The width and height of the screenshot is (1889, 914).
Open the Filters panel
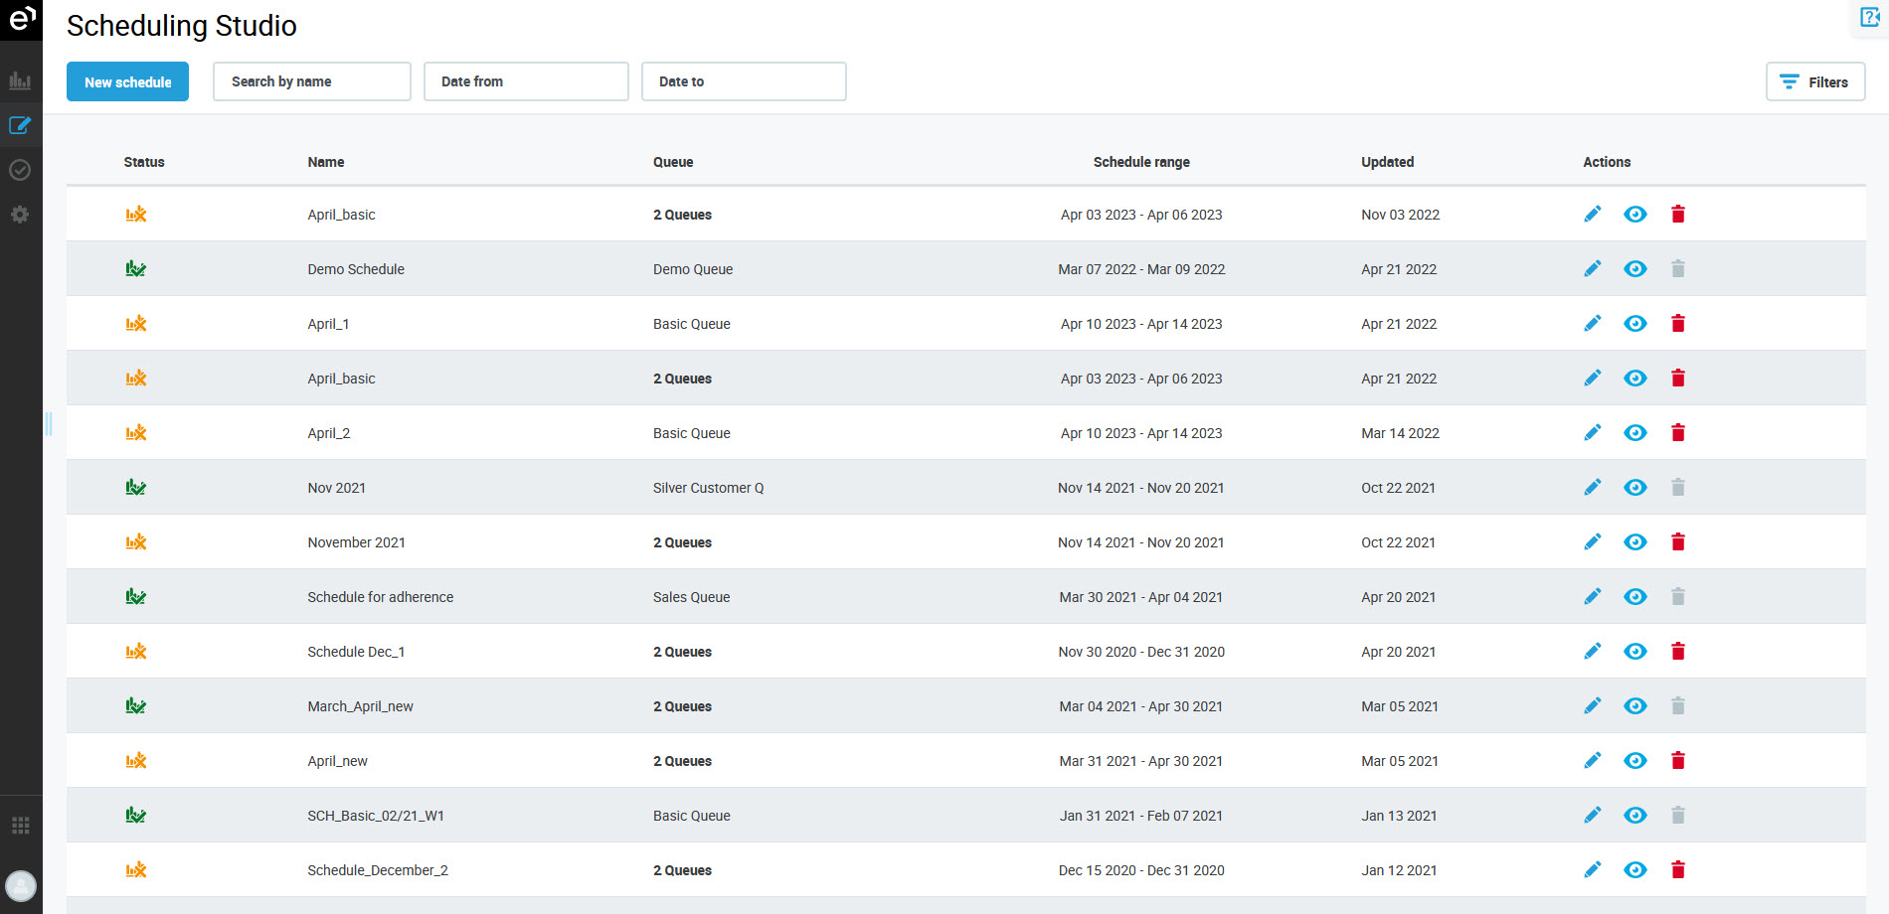(x=1814, y=81)
